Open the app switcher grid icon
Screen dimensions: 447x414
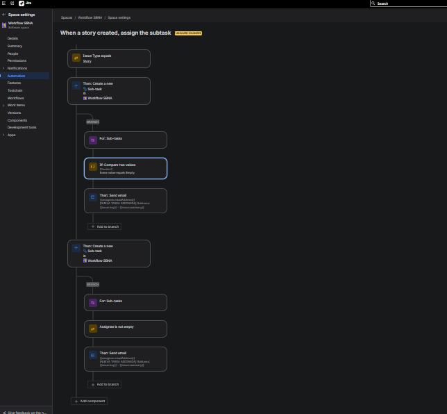(x=12, y=3)
